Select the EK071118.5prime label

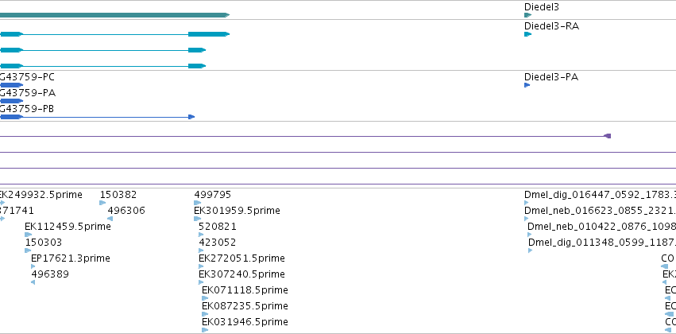coord(245,290)
